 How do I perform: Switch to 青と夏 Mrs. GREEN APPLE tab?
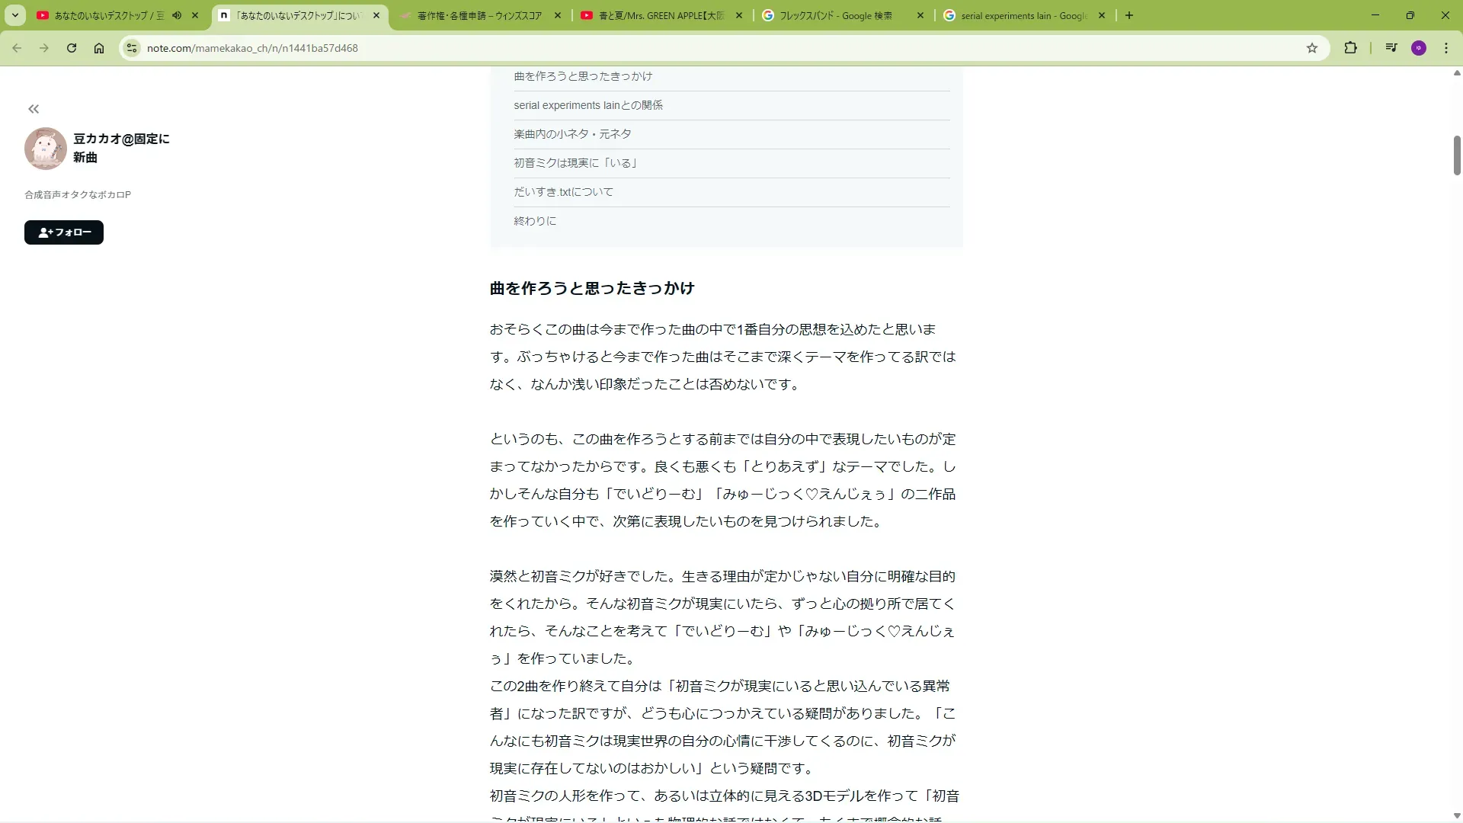[660, 15]
